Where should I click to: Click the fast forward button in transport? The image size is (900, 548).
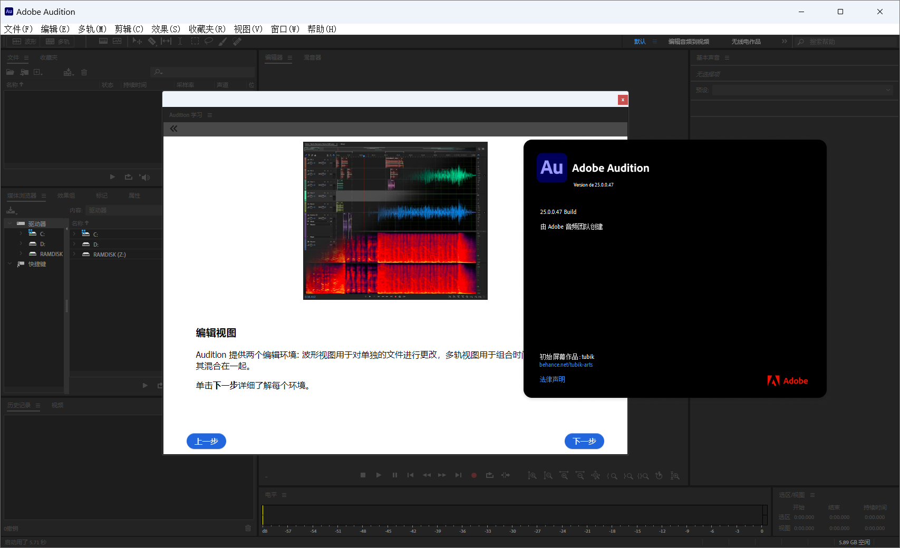click(442, 475)
